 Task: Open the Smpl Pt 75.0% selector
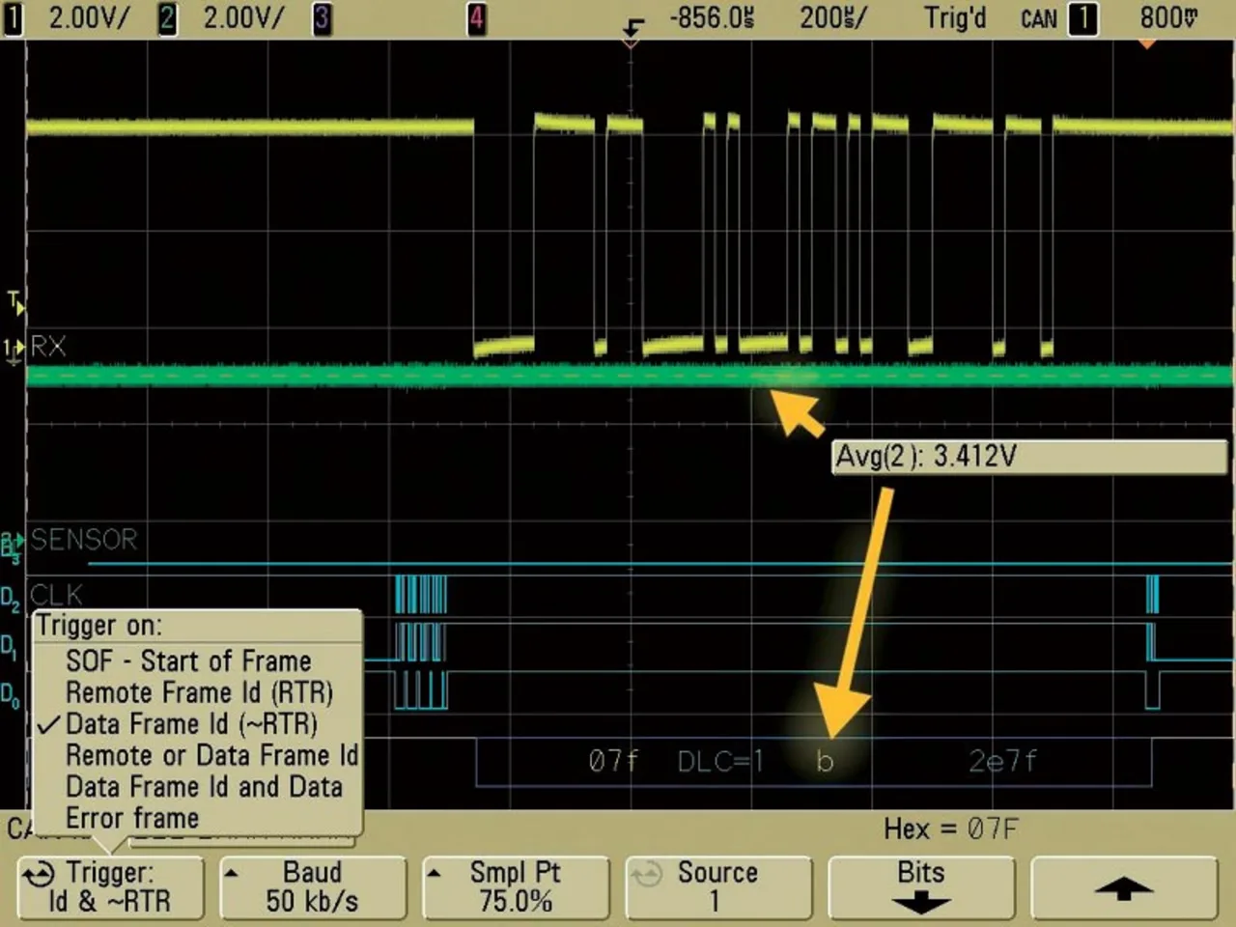tap(515, 887)
